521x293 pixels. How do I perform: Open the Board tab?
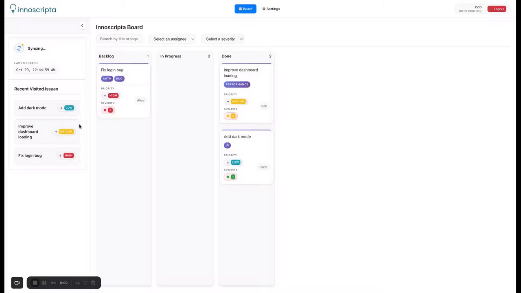click(x=245, y=9)
